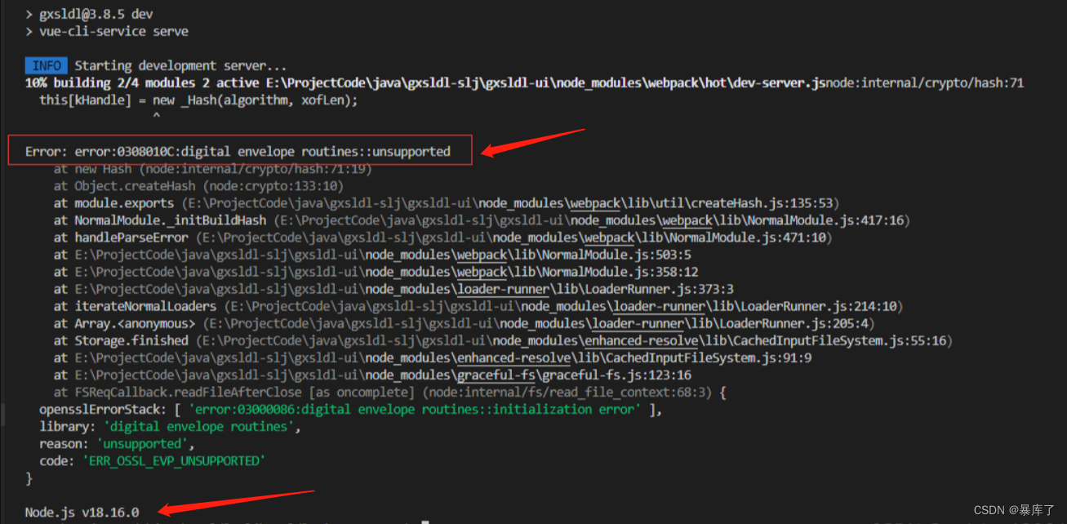
Task: Click the red-boxed digital envelope error message
Action: [x=237, y=150]
